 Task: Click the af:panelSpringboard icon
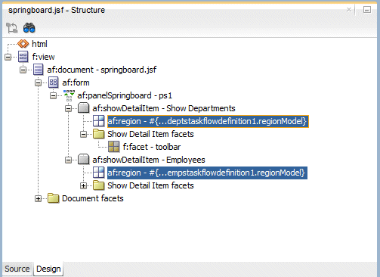(x=69, y=95)
